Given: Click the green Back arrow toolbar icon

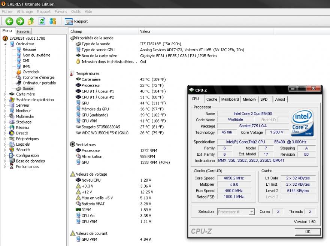Looking at the screenshot, I should point(9,21).
